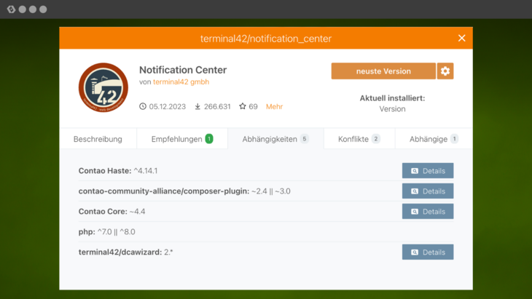Click the Mehr link to show more

pos(274,106)
